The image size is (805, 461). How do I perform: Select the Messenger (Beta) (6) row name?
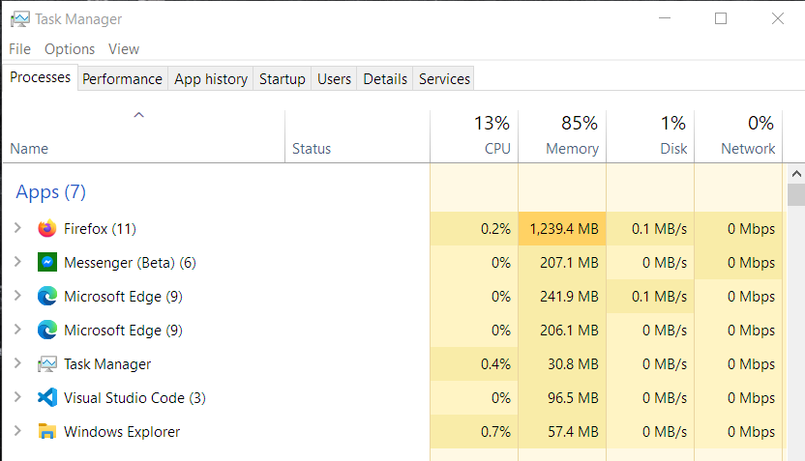point(130,263)
